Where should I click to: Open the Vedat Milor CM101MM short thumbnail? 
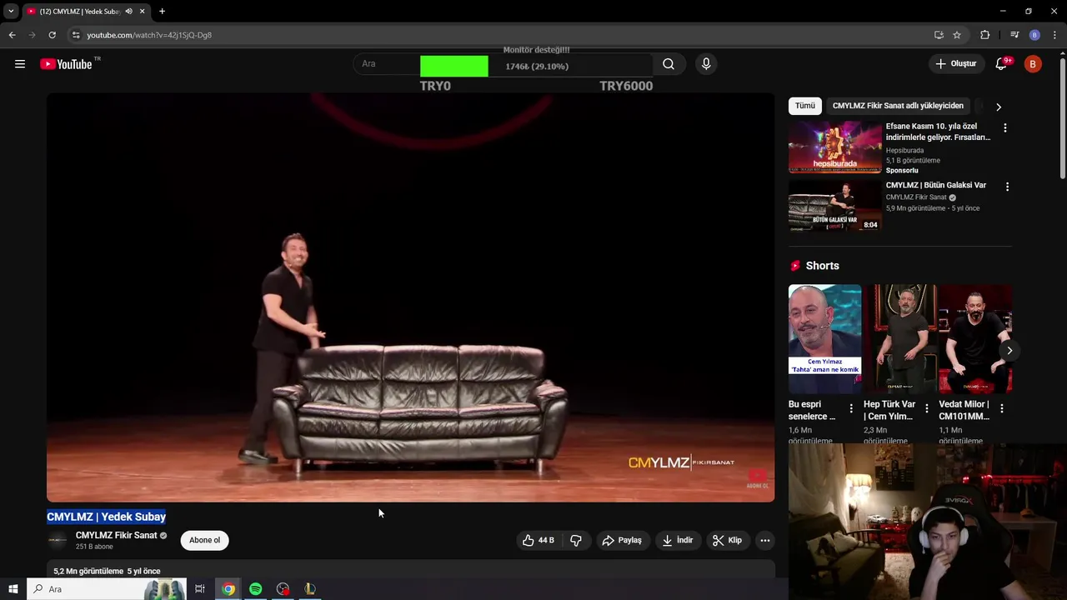(975, 338)
